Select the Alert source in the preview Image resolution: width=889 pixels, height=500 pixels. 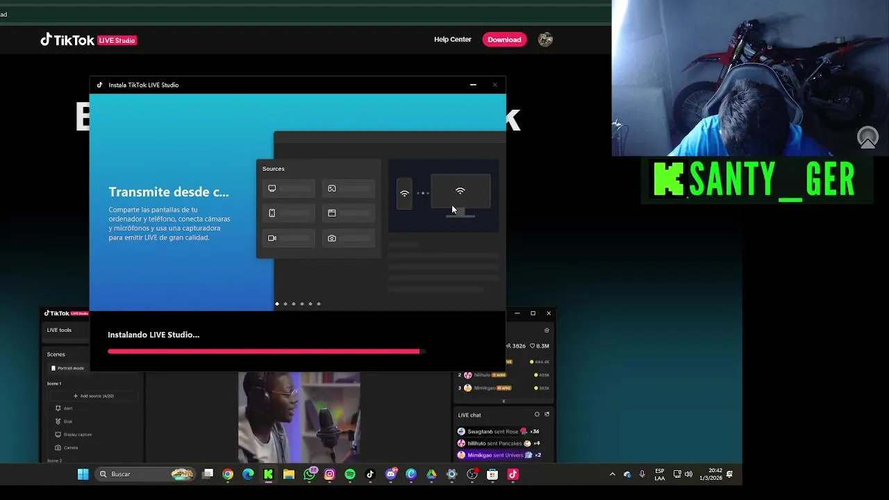63,408
